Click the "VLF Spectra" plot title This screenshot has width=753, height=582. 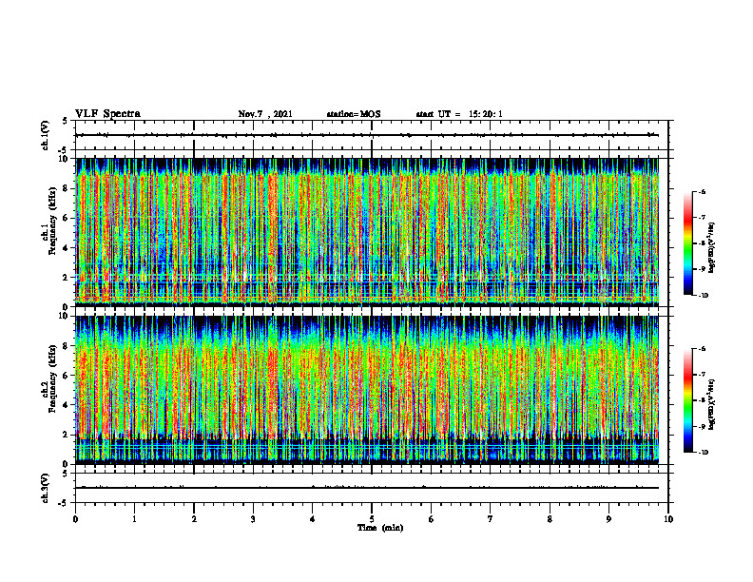107,114
